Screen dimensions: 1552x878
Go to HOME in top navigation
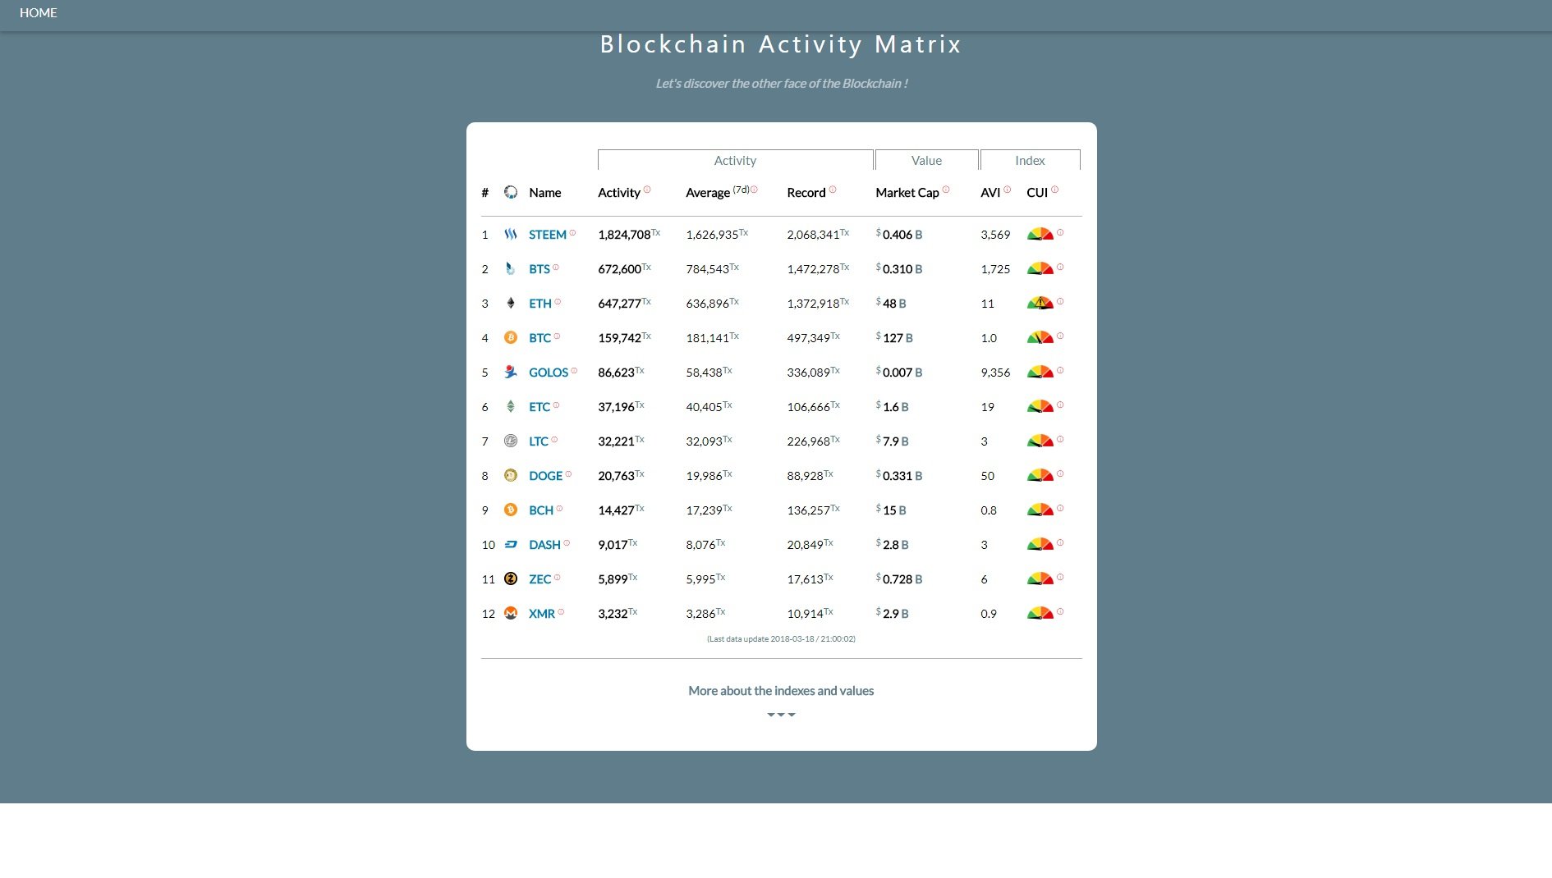[x=39, y=13]
